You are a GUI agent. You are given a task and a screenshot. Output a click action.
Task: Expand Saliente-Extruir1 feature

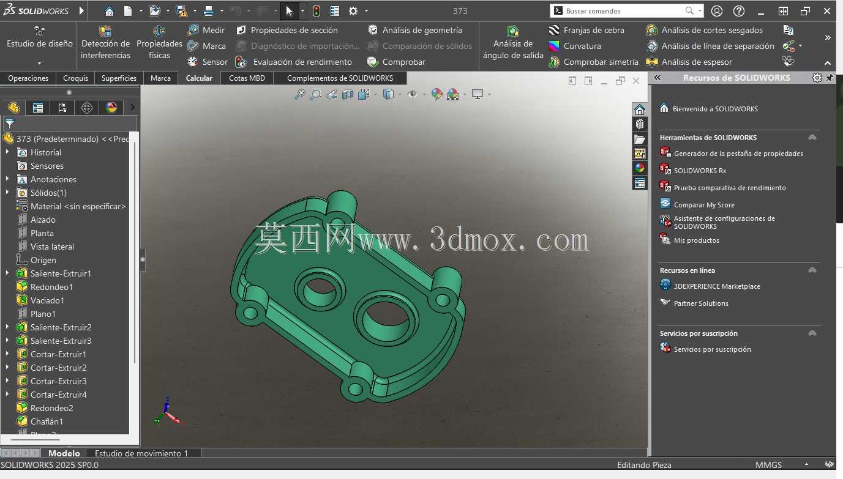pos(7,273)
